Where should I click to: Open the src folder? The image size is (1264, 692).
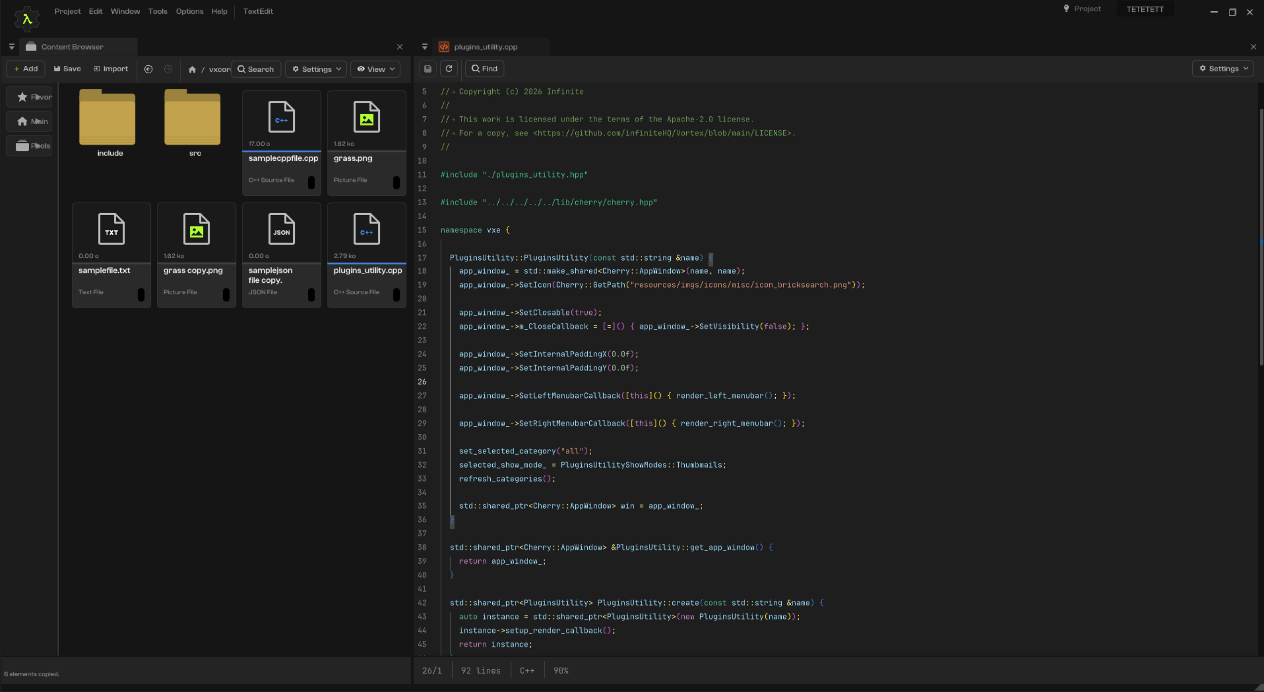point(192,118)
